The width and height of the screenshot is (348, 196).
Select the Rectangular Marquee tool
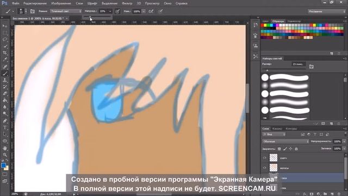(5, 33)
